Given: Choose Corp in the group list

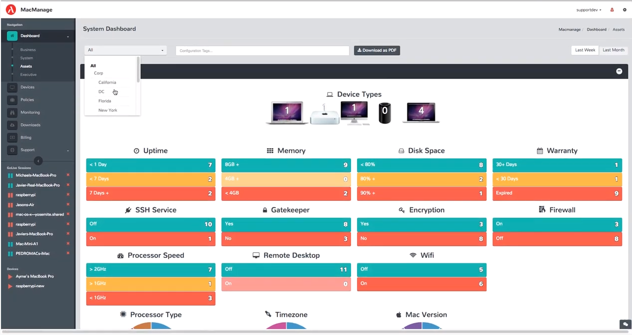Looking at the screenshot, I should (98, 73).
